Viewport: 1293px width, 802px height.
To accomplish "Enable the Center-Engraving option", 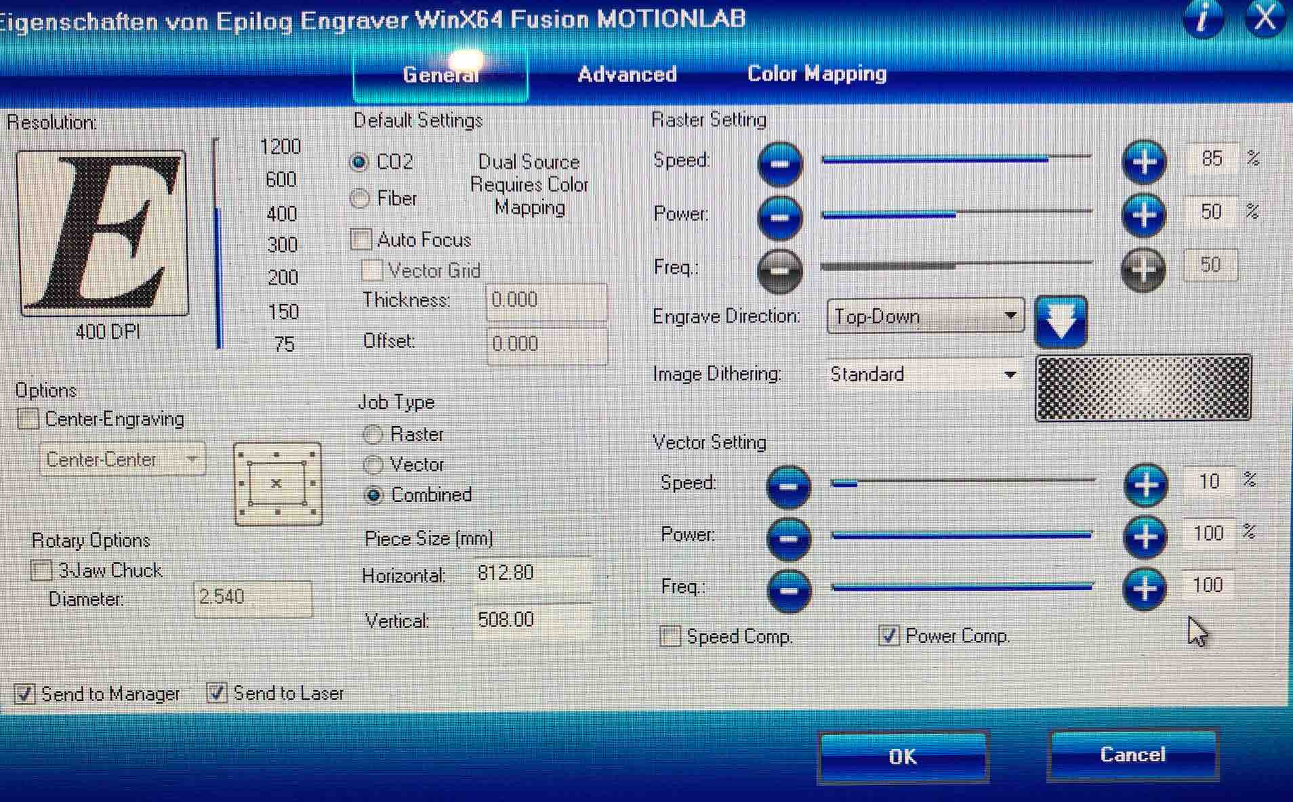I will coord(28,419).
